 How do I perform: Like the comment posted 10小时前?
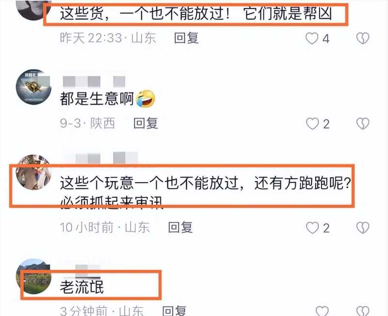coord(312,228)
